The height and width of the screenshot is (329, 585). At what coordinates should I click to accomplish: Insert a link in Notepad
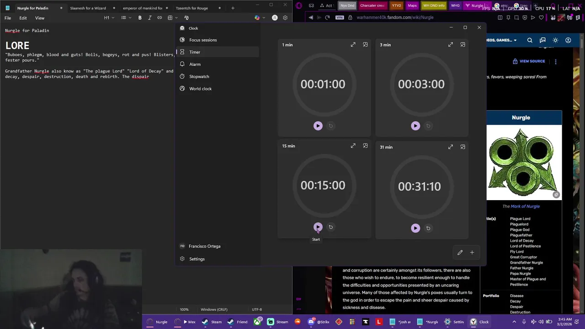click(x=160, y=18)
